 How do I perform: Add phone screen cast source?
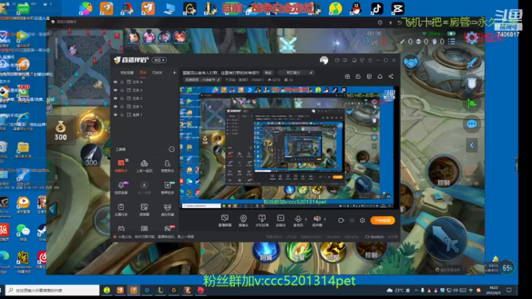click(262, 221)
